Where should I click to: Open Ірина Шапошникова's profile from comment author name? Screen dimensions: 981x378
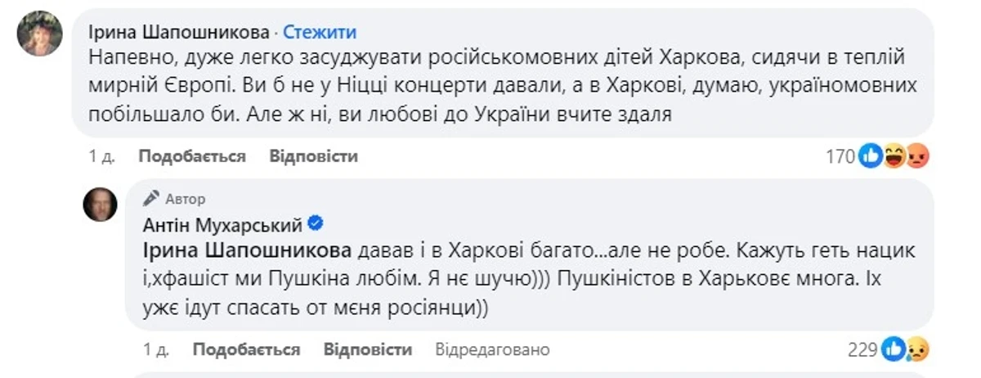click(178, 32)
